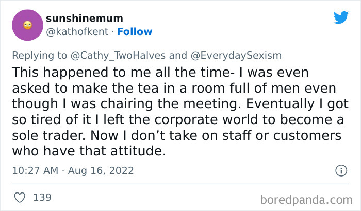
Task: Click the 10:27 AM time
Action: (34, 170)
